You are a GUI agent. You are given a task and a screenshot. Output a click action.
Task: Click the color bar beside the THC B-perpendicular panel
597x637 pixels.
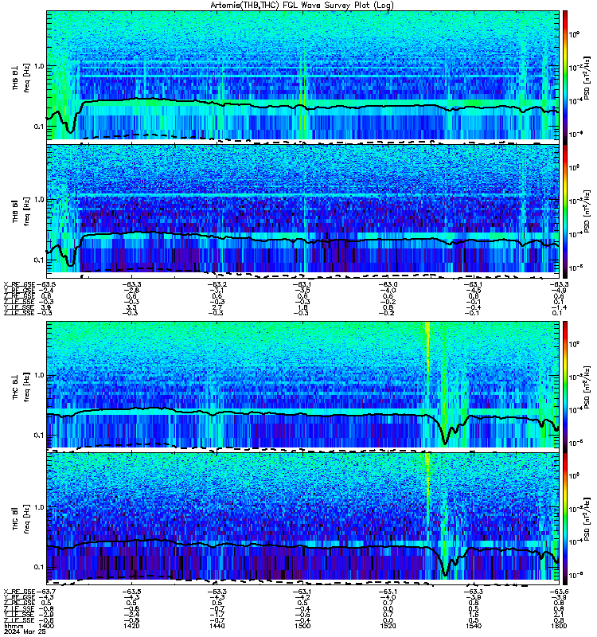pyautogui.click(x=565, y=386)
